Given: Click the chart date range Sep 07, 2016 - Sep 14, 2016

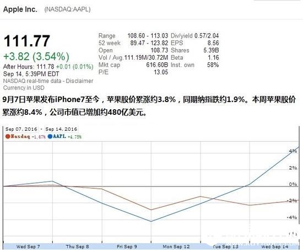Looking at the screenshot, I should pos(41,129).
